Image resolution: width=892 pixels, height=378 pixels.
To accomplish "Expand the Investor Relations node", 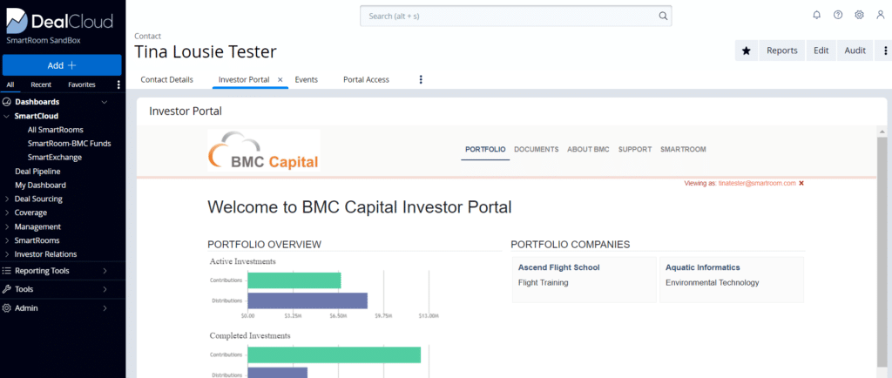I will point(6,254).
